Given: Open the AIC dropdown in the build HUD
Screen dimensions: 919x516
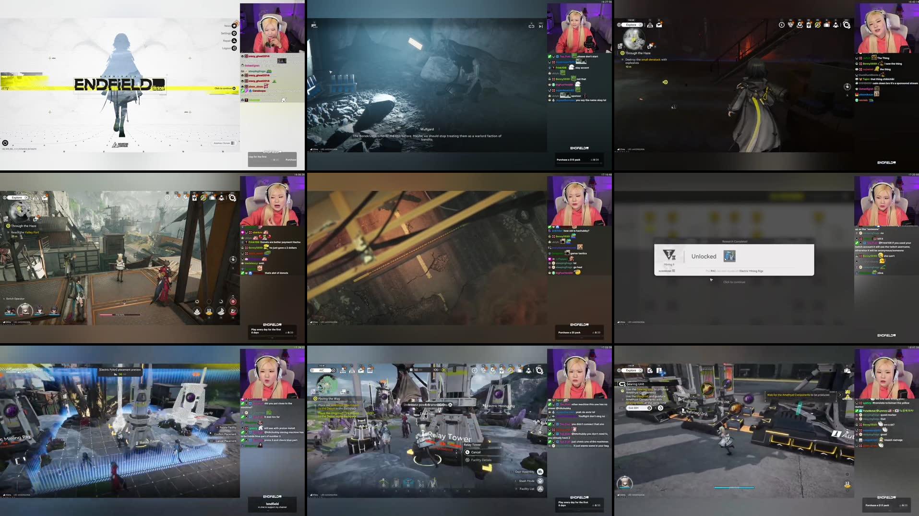Looking at the screenshot, I should (322, 370).
